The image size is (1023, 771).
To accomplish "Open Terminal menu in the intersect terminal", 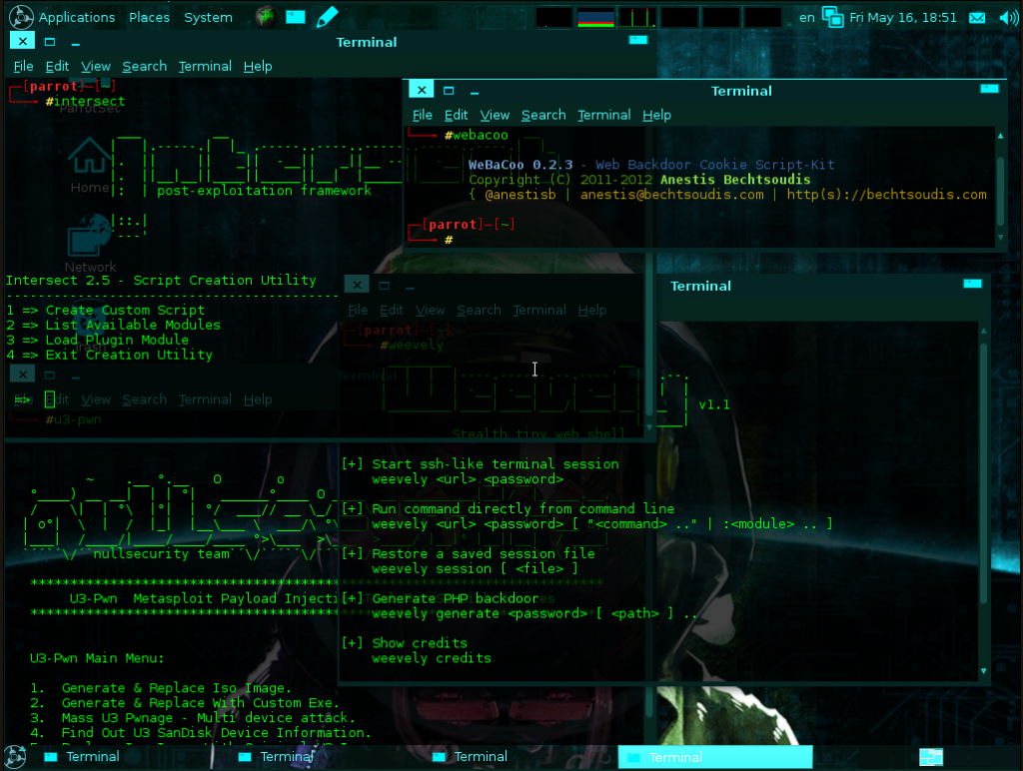I will (205, 66).
